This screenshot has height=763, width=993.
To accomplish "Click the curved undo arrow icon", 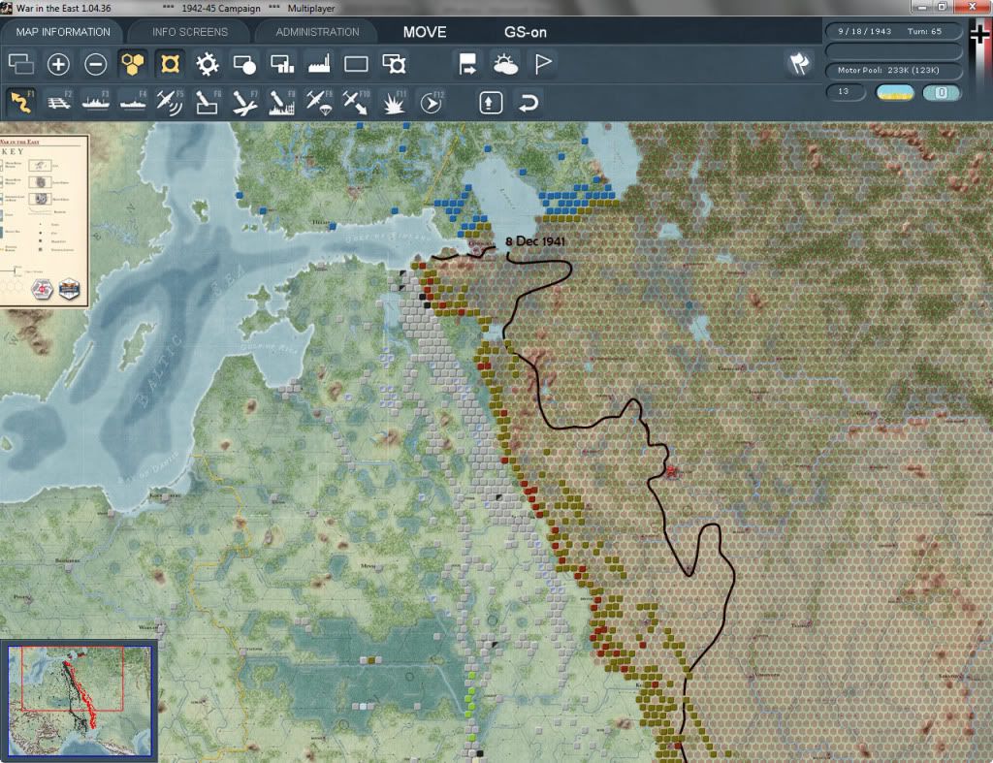I will tap(529, 102).
